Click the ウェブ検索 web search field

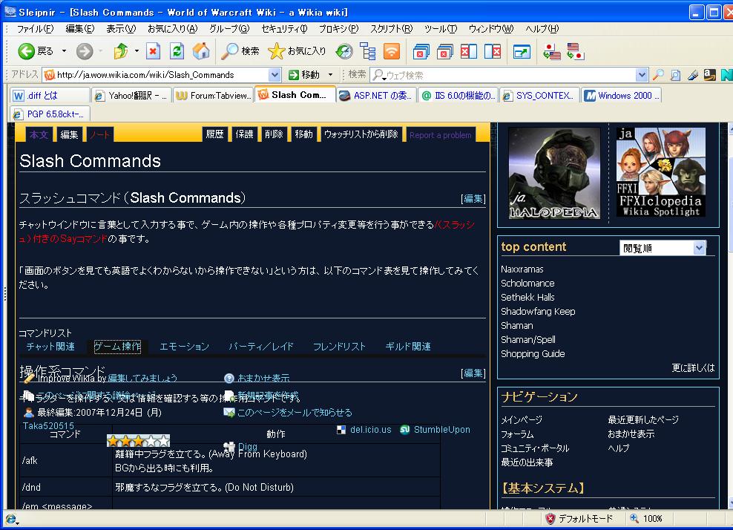[x=510, y=75]
